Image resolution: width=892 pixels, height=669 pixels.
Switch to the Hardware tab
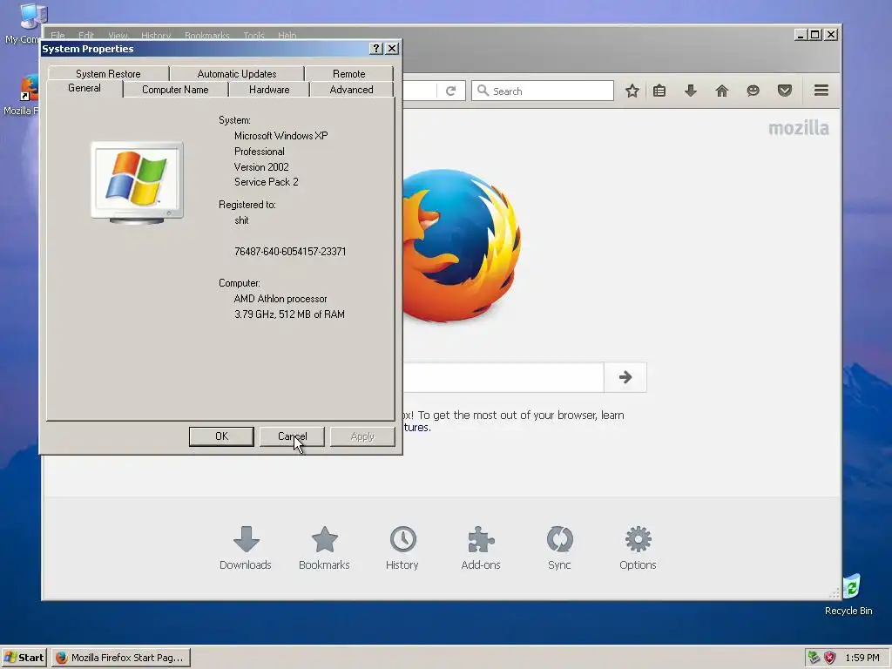point(269,90)
